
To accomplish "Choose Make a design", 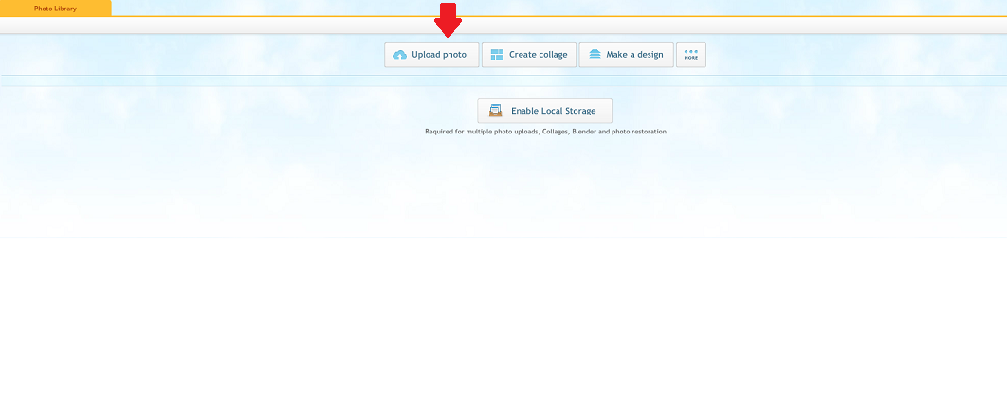I will click(626, 55).
